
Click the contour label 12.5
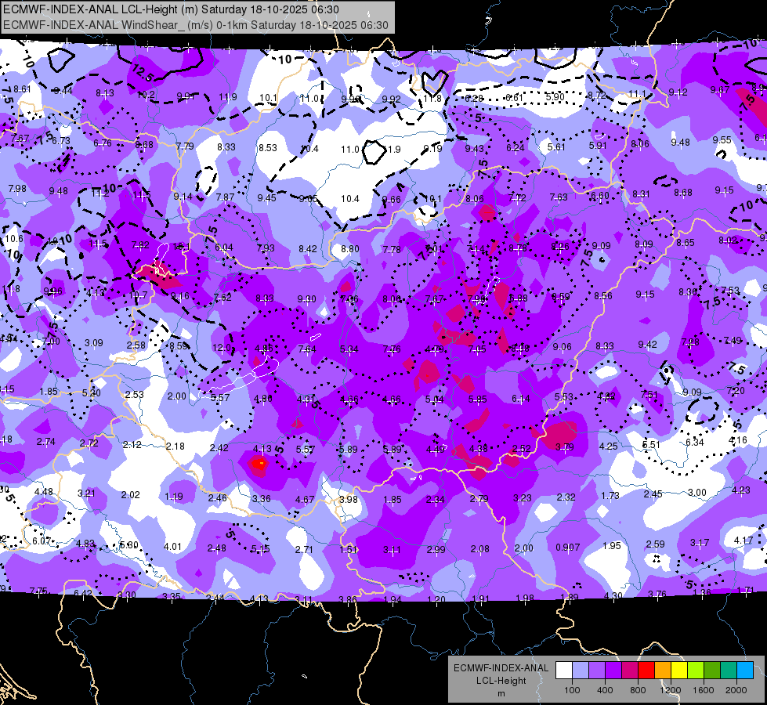coord(143,73)
